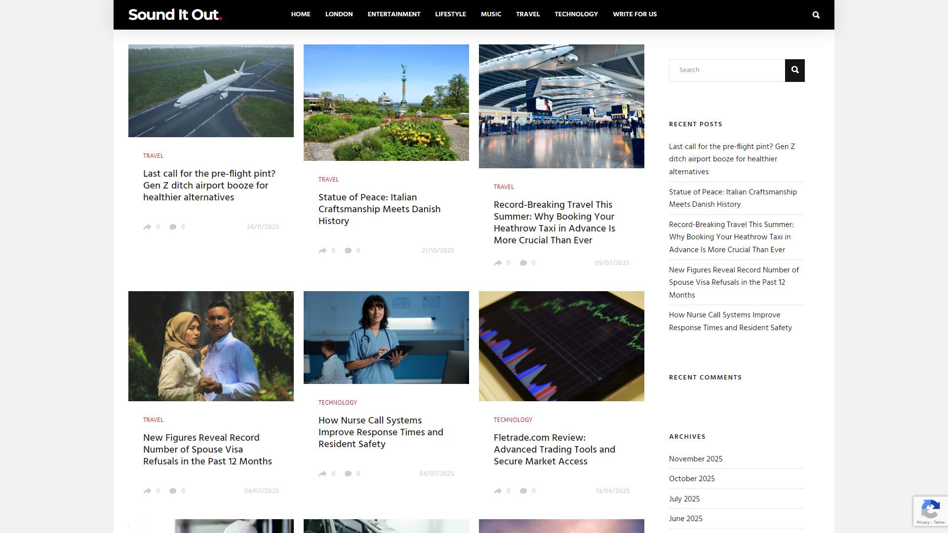Click the comment bubble on the Spouse Visa article
948x533 pixels.
(174, 491)
